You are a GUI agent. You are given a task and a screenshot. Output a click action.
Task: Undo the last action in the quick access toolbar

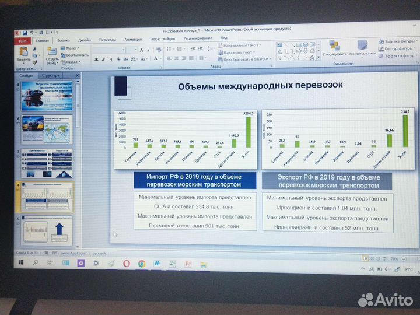tap(32, 33)
